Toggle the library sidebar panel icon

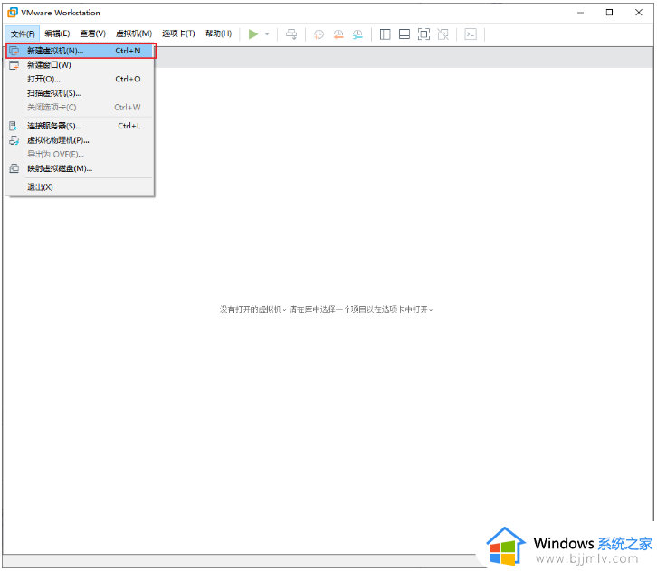coord(386,33)
